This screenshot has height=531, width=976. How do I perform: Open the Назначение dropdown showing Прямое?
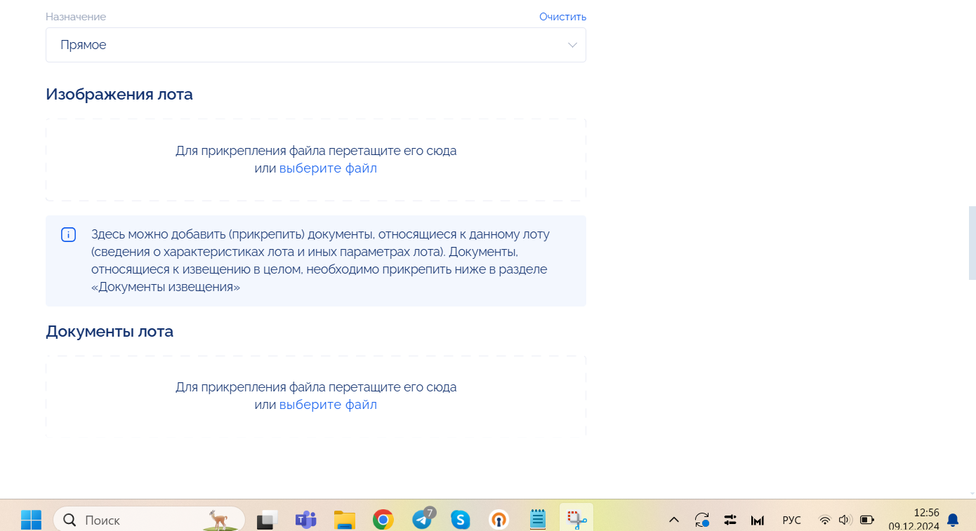[x=315, y=45]
